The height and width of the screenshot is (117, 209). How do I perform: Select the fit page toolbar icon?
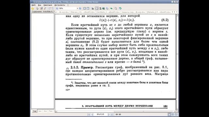(x=85, y=8)
